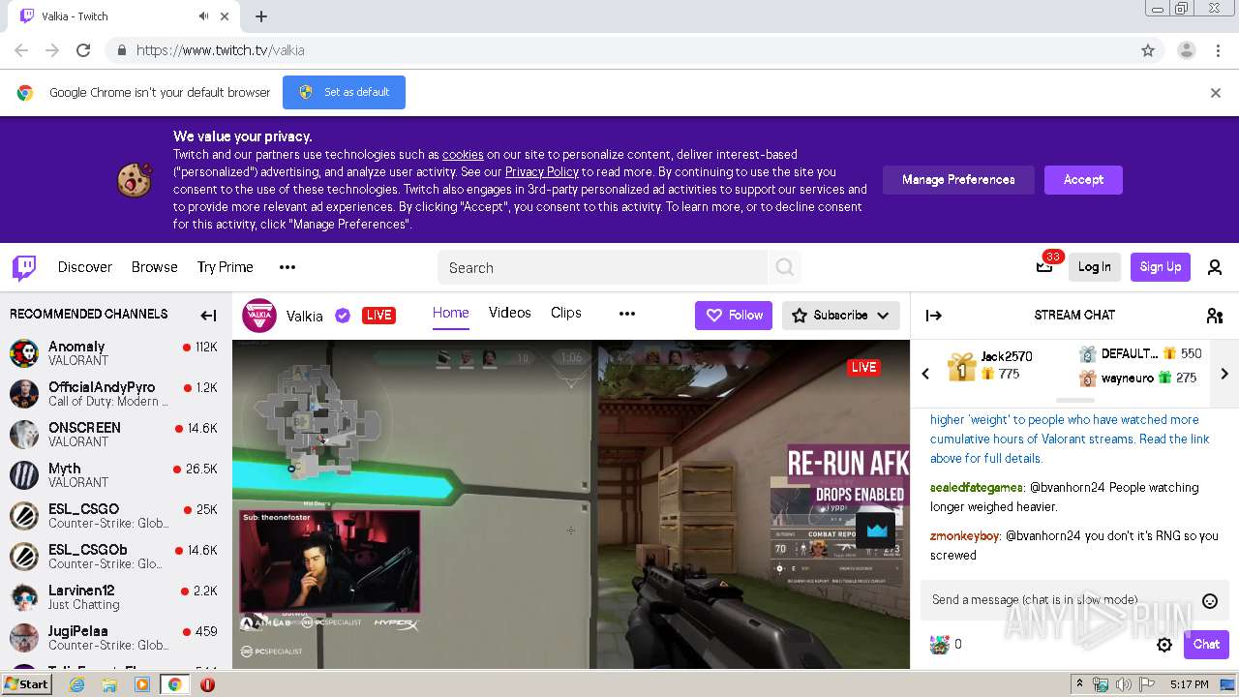The height and width of the screenshot is (697, 1239).
Task: Open Try Prime
Action: [x=226, y=267]
